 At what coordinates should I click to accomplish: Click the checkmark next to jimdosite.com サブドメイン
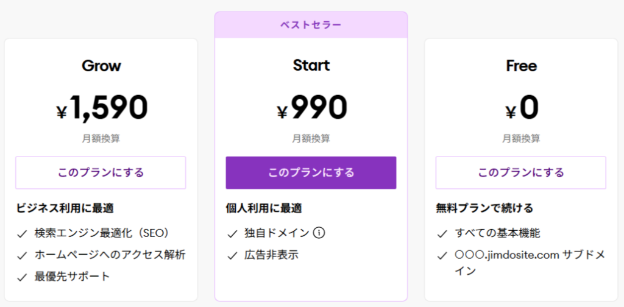point(442,255)
